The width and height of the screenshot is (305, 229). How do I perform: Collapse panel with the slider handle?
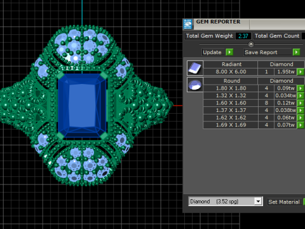click(251, 44)
